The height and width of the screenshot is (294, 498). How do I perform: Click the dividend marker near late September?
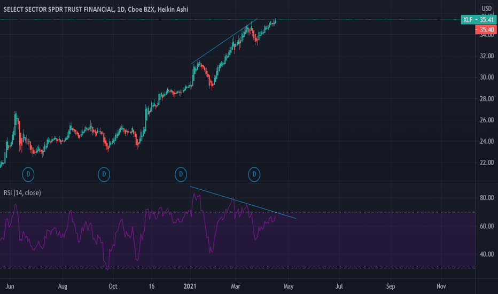[104, 174]
